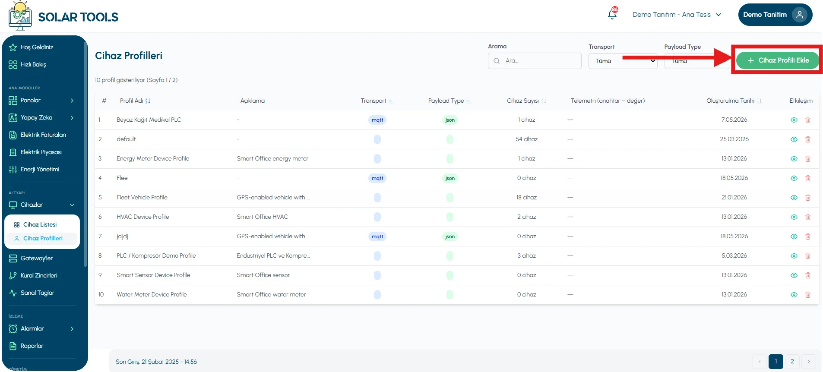This screenshot has height=372, width=823.
Task: Click the Solar Tools logo
Action: [x=63, y=16]
